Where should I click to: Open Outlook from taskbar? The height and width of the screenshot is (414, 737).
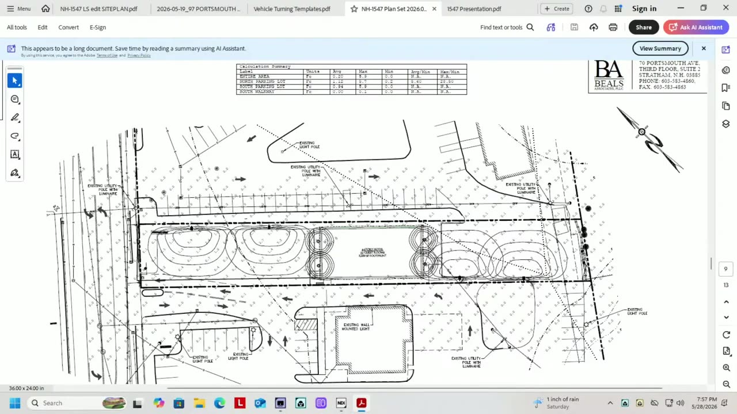pyautogui.click(x=260, y=403)
